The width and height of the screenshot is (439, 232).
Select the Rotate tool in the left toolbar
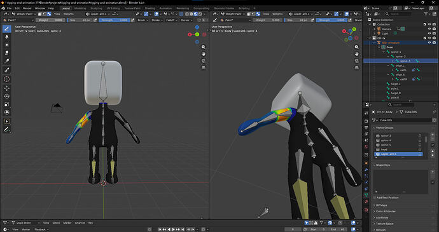click(7, 96)
